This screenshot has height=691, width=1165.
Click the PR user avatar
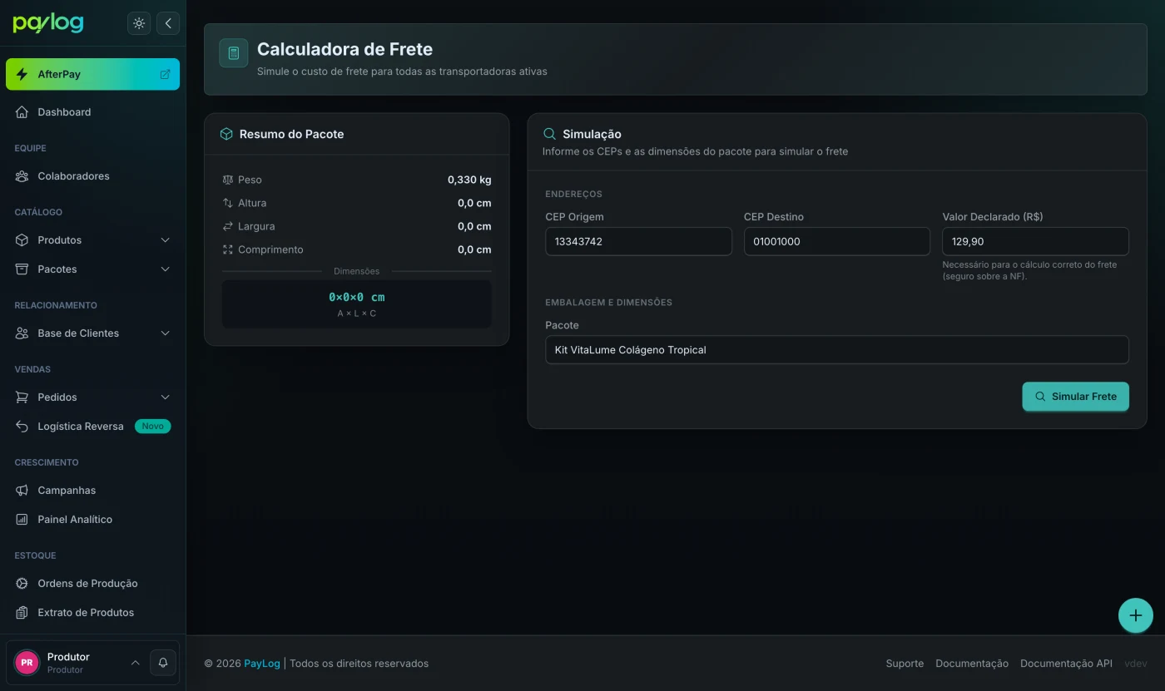pos(27,663)
